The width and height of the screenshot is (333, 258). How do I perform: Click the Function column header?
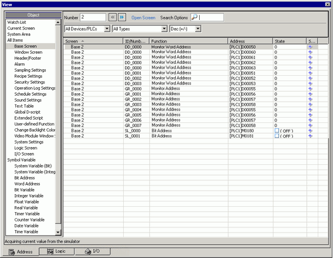pyautogui.click(x=188, y=41)
